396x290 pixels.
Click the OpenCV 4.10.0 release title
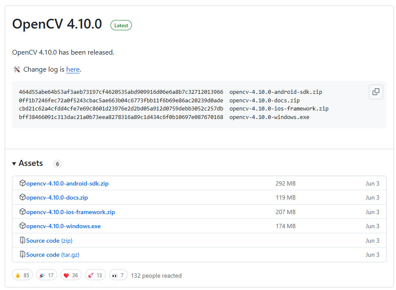point(57,24)
